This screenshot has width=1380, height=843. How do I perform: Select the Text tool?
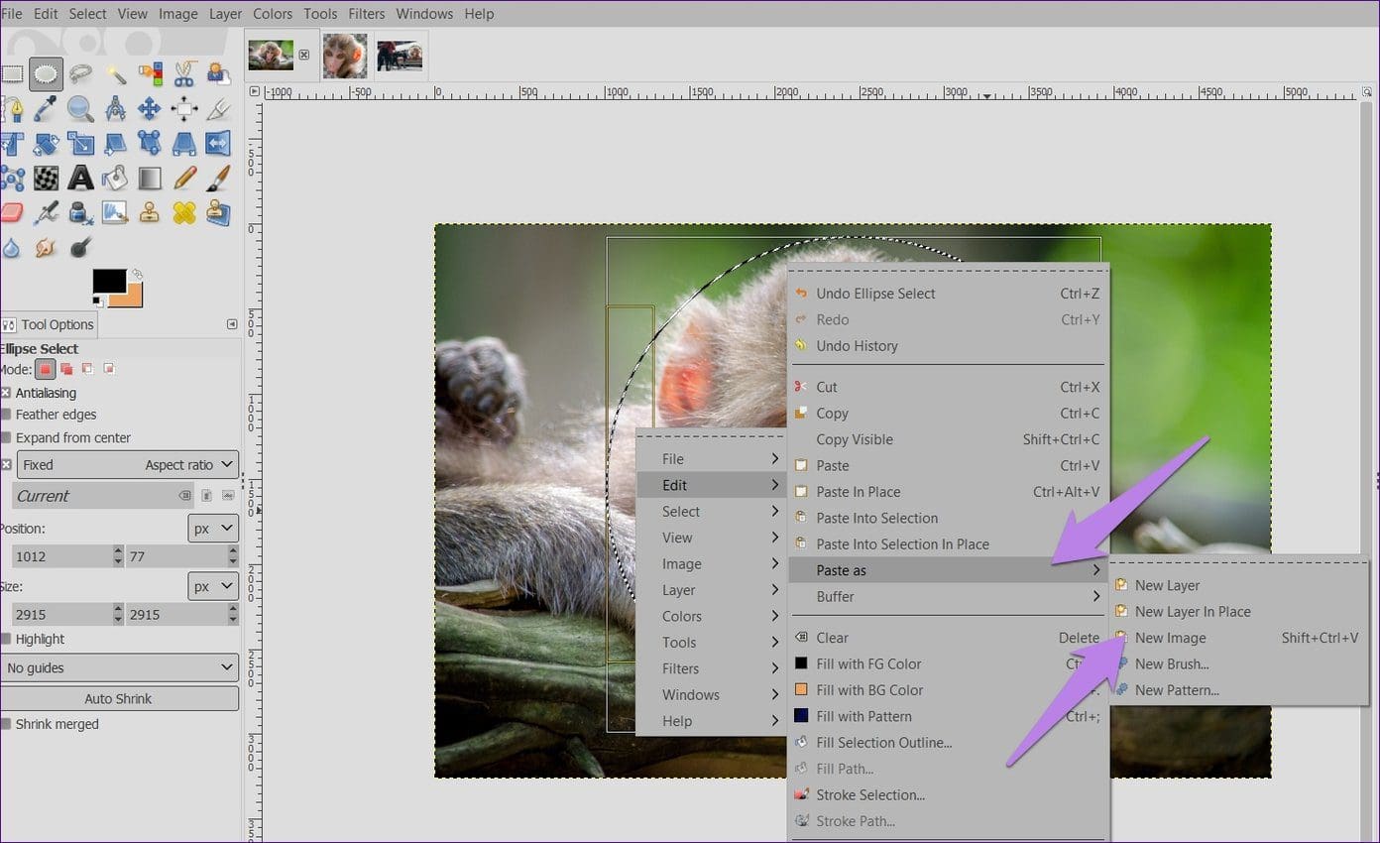pyautogui.click(x=80, y=179)
